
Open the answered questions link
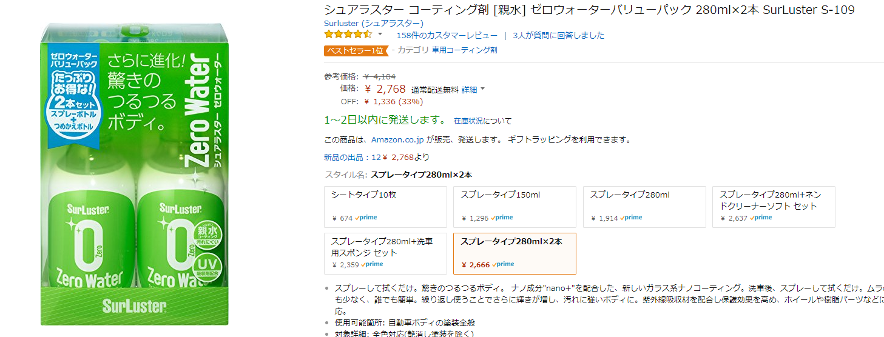click(558, 35)
